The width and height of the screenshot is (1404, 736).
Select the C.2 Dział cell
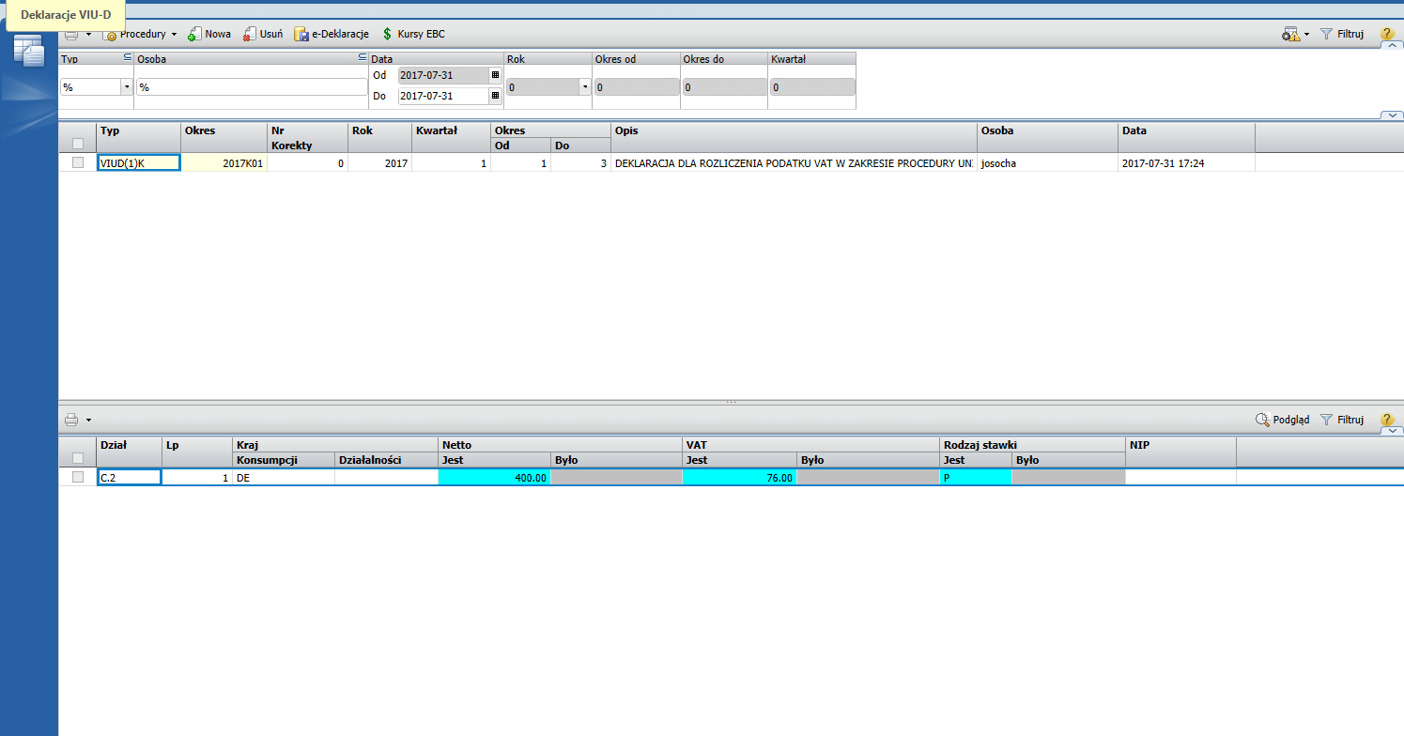(130, 477)
